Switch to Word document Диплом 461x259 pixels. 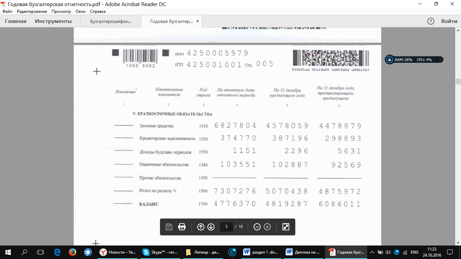pyautogui.click(x=303, y=252)
